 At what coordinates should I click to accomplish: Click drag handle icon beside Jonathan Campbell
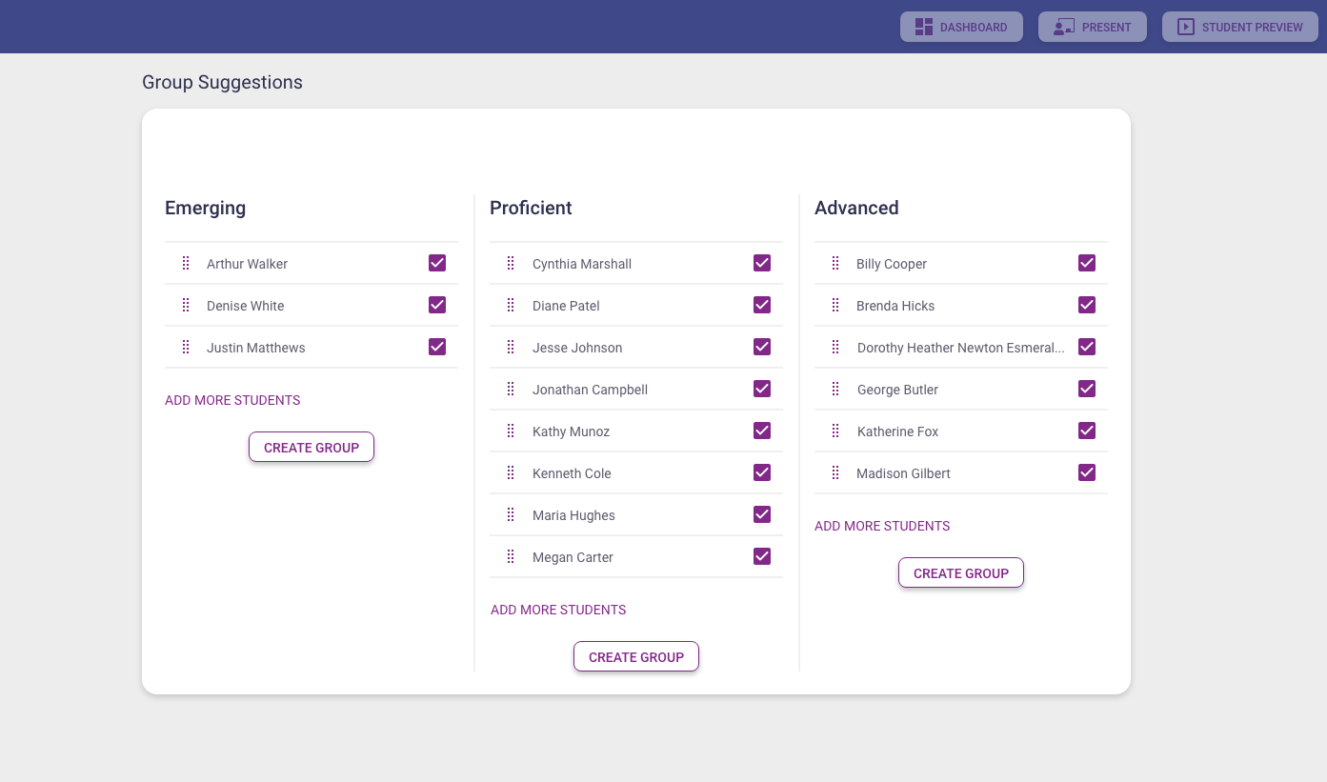(511, 390)
